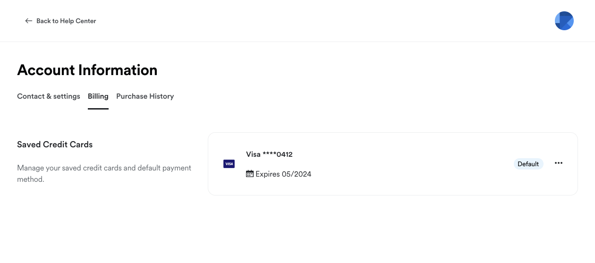Select the Billing tab

[98, 96]
